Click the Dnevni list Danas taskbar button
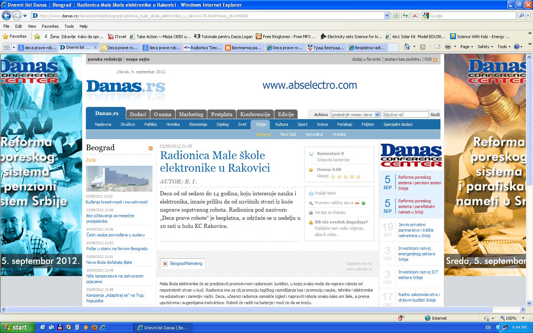The image size is (533, 333). [x=162, y=327]
